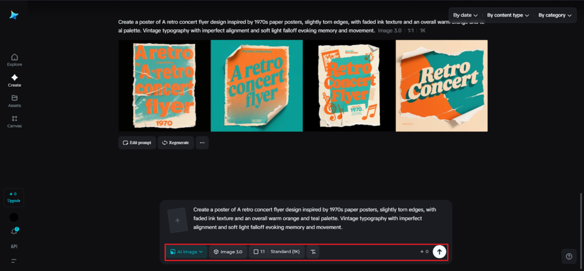Open the Explore page in sidebar

tap(14, 60)
